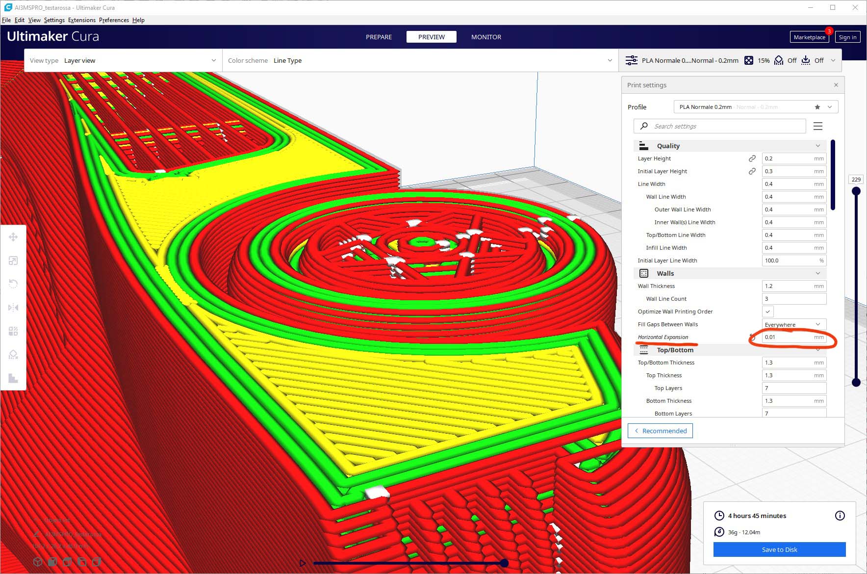Screen dimensions: 867x574
Task: Click the infill density icon
Action: coord(749,60)
